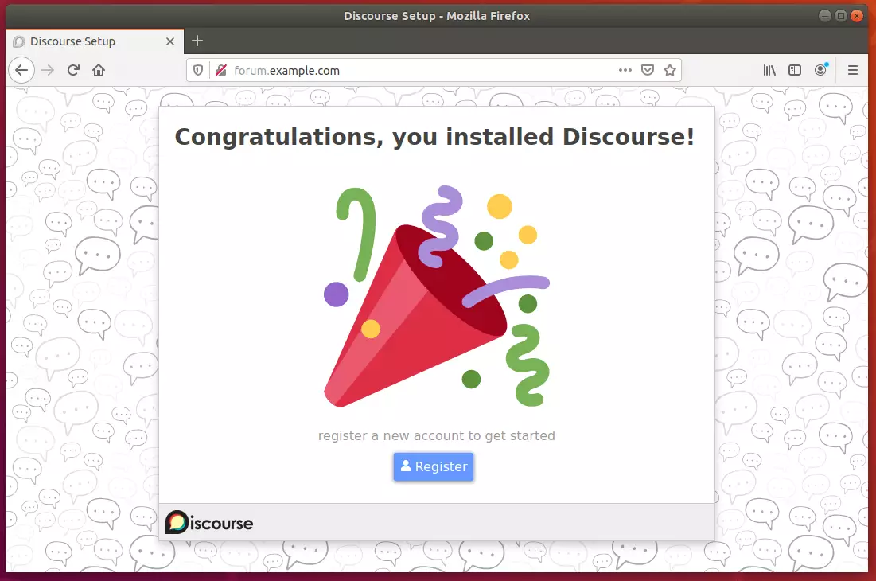Viewport: 876px width, 581px height.
Task: Close the Firefox window
Action: click(x=856, y=16)
